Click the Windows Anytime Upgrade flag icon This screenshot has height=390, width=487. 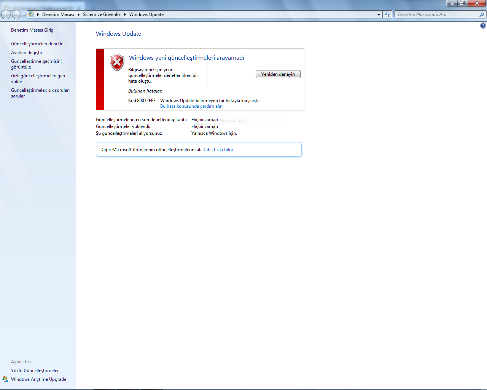(x=5, y=379)
